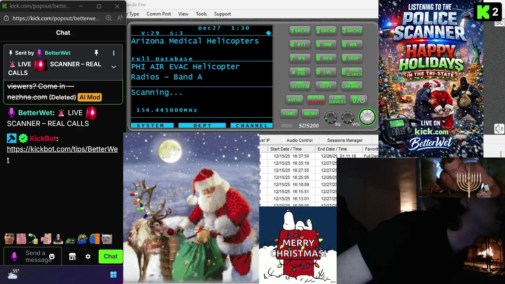Select the pink squished face emote
Screen dimensions: 505x284
pos(21,239)
